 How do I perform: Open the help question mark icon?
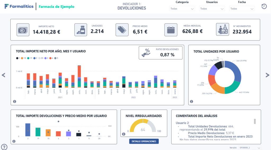4,147
